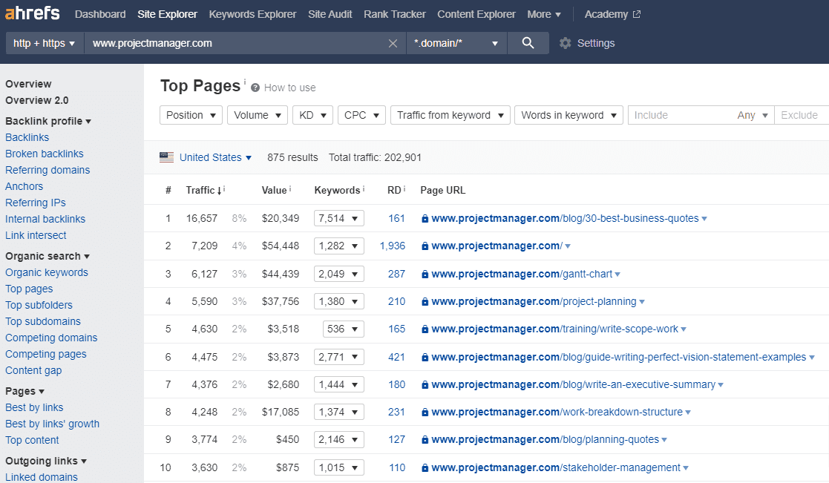Viewport: 829px width, 483px height.
Task: Open the Volume filter dropdown
Action: click(x=258, y=115)
